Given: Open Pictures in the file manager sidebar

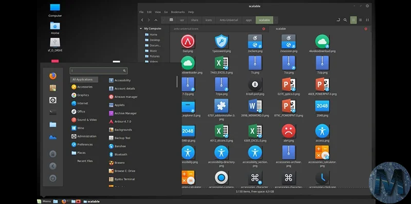Looking at the screenshot, I should tap(152, 57).
